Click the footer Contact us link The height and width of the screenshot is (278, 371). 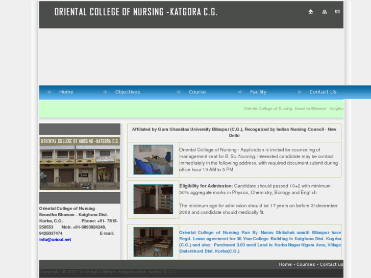(x=332, y=264)
